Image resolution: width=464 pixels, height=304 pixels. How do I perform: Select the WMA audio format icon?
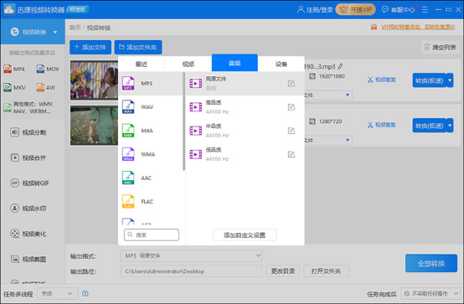(x=128, y=154)
